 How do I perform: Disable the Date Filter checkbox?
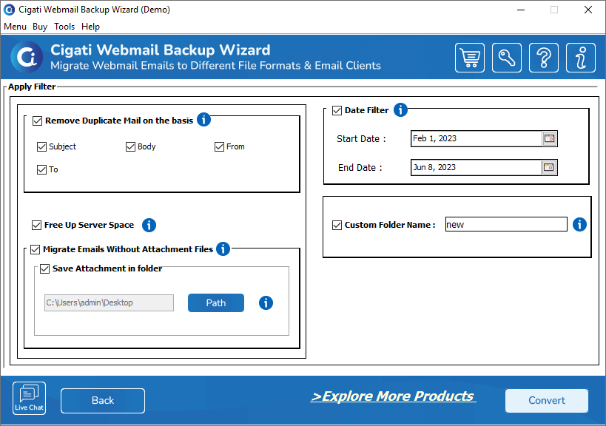pos(337,110)
